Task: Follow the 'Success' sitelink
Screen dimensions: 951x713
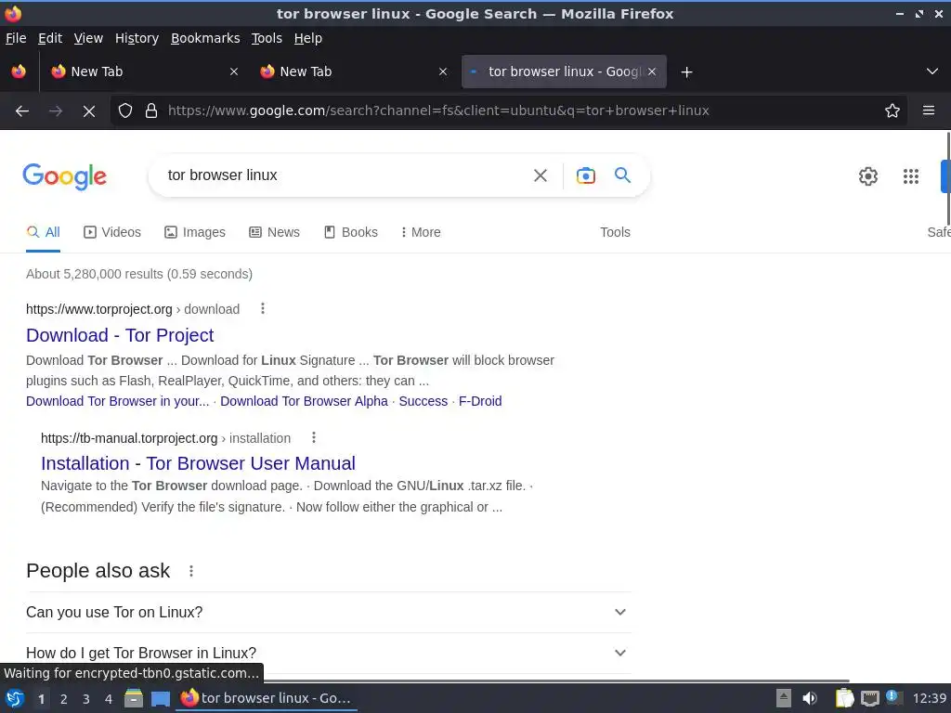Action: 423,401
